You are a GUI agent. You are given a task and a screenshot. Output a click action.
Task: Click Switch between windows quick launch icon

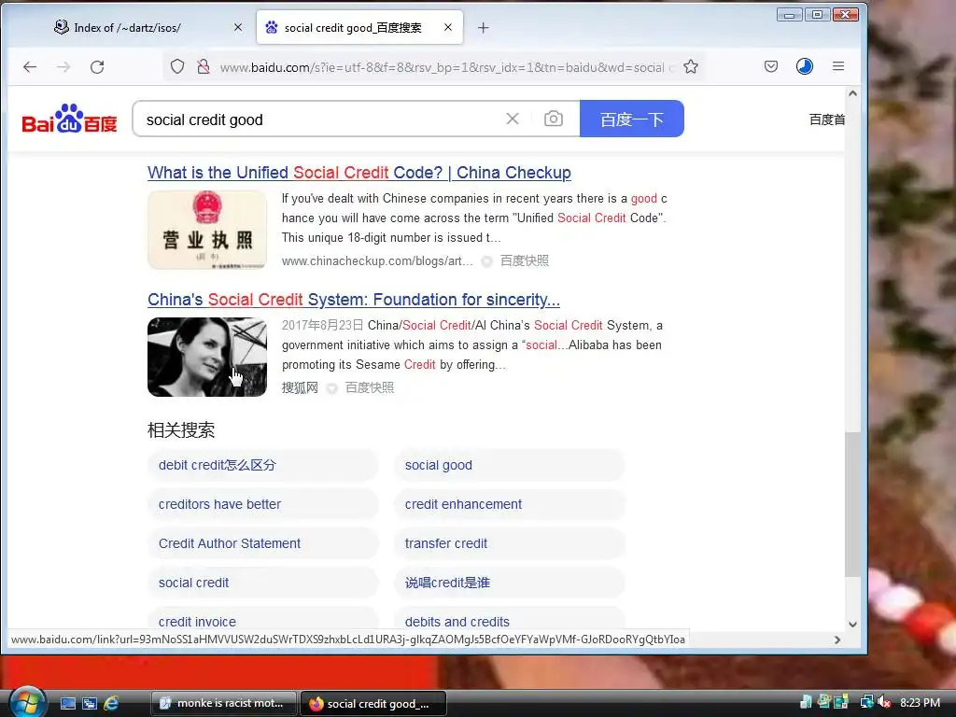[x=90, y=703]
